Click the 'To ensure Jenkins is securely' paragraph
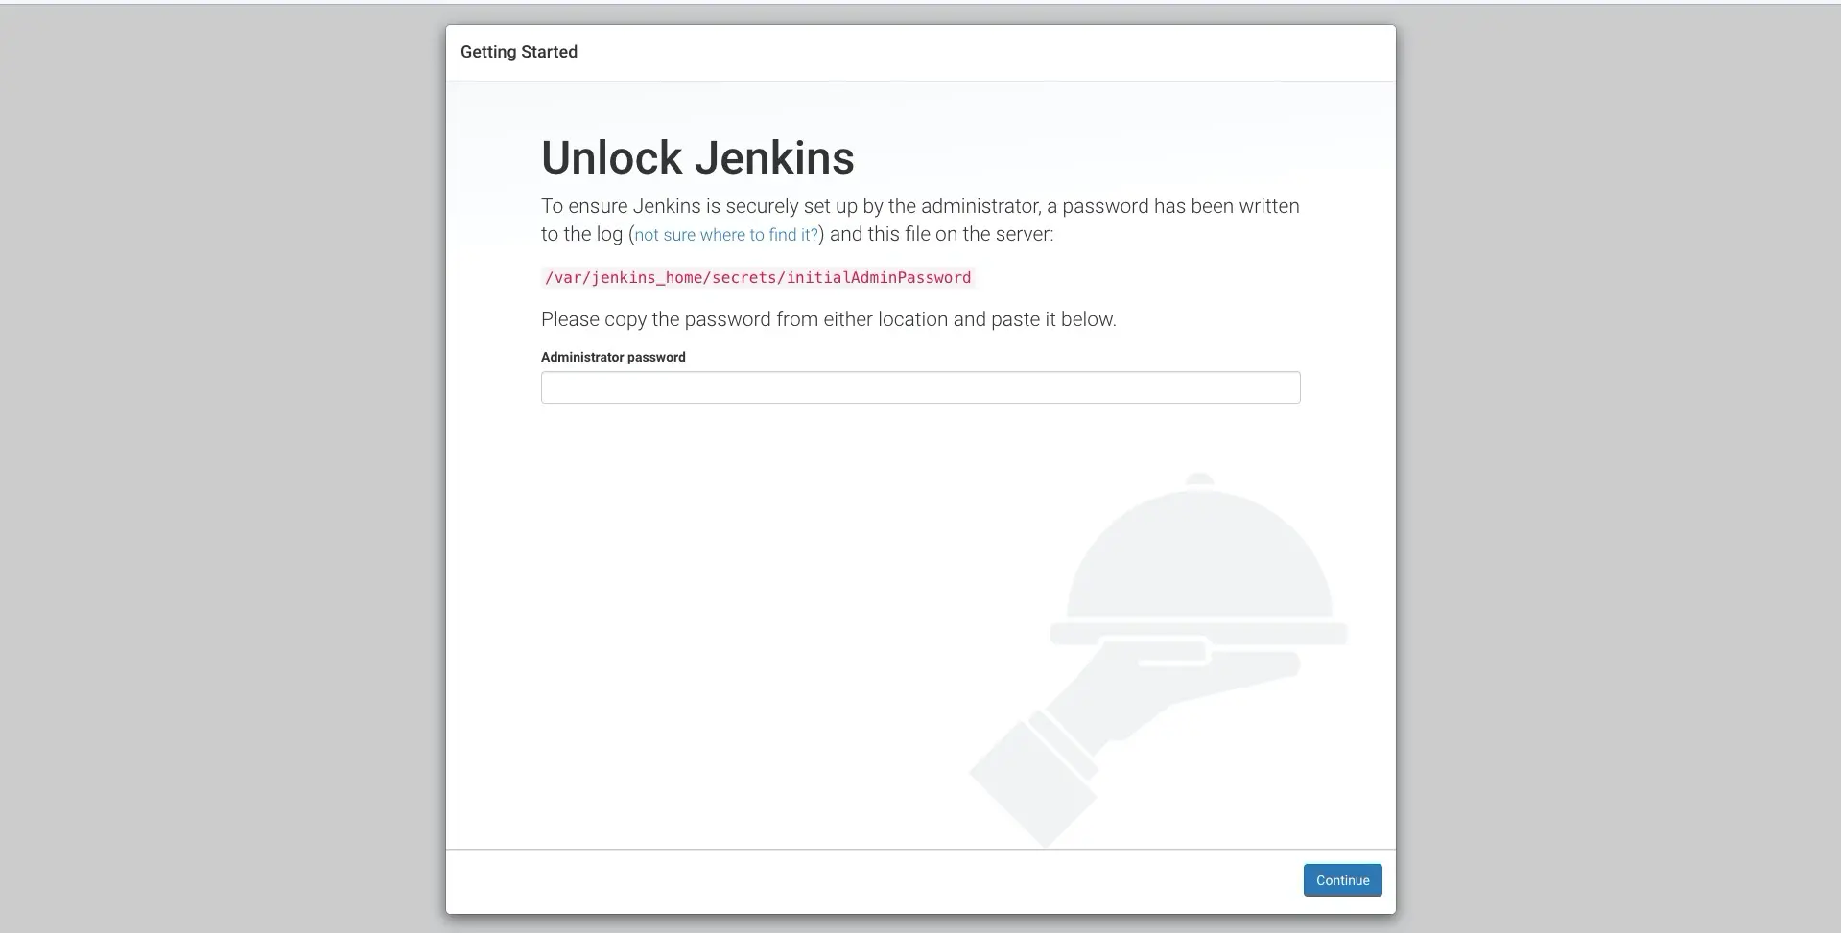Image resolution: width=1841 pixels, height=933 pixels. click(x=920, y=220)
